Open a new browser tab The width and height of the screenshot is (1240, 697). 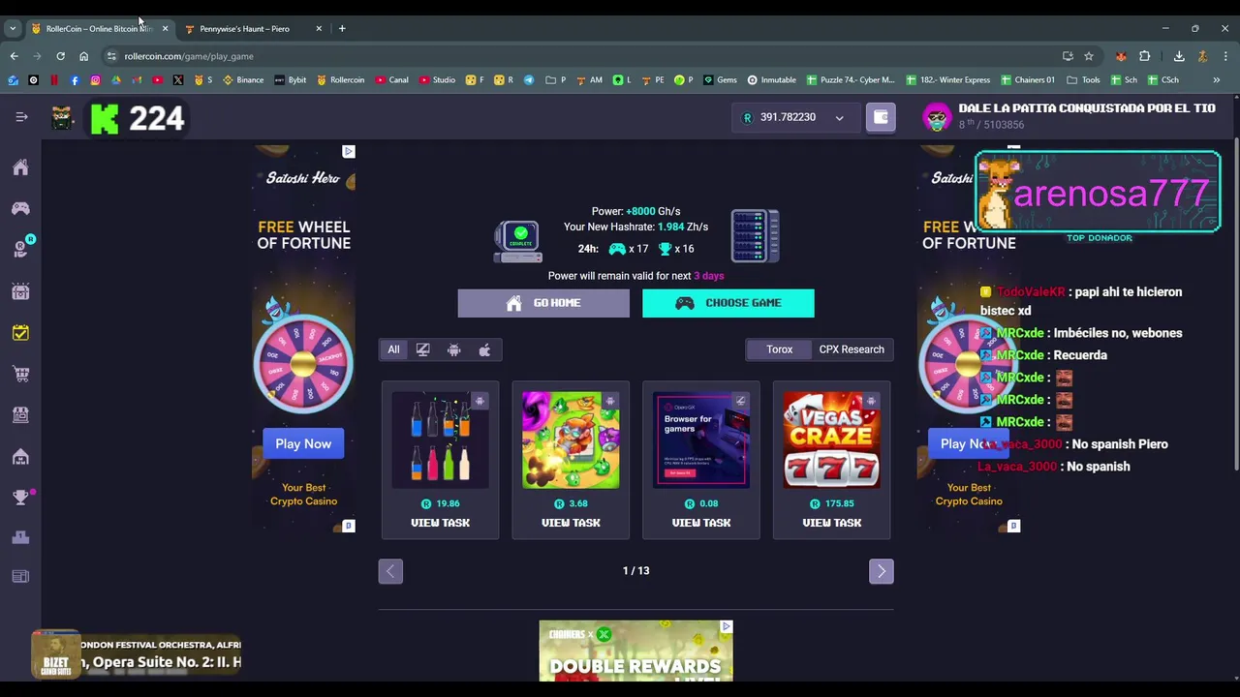(342, 28)
